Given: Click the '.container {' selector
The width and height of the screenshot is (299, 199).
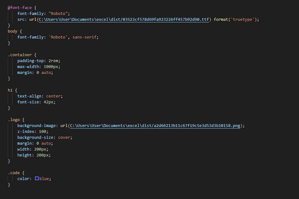Looking at the screenshot, I should tap(22, 55).
